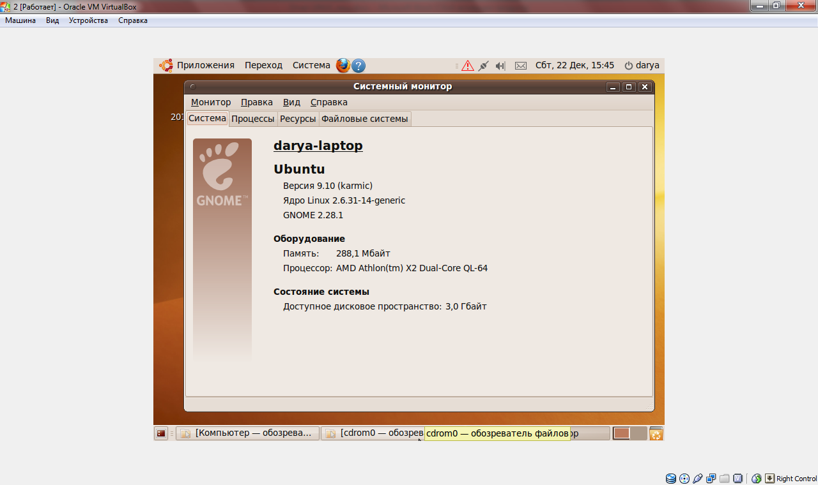Open the Приложения menu in top panel
The width and height of the screenshot is (818, 485).
206,65
